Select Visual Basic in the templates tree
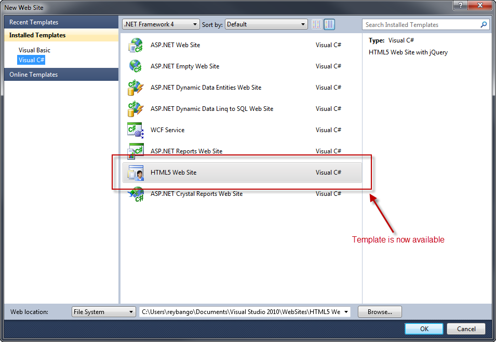Viewport: 496px width, 342px height. 34,50
